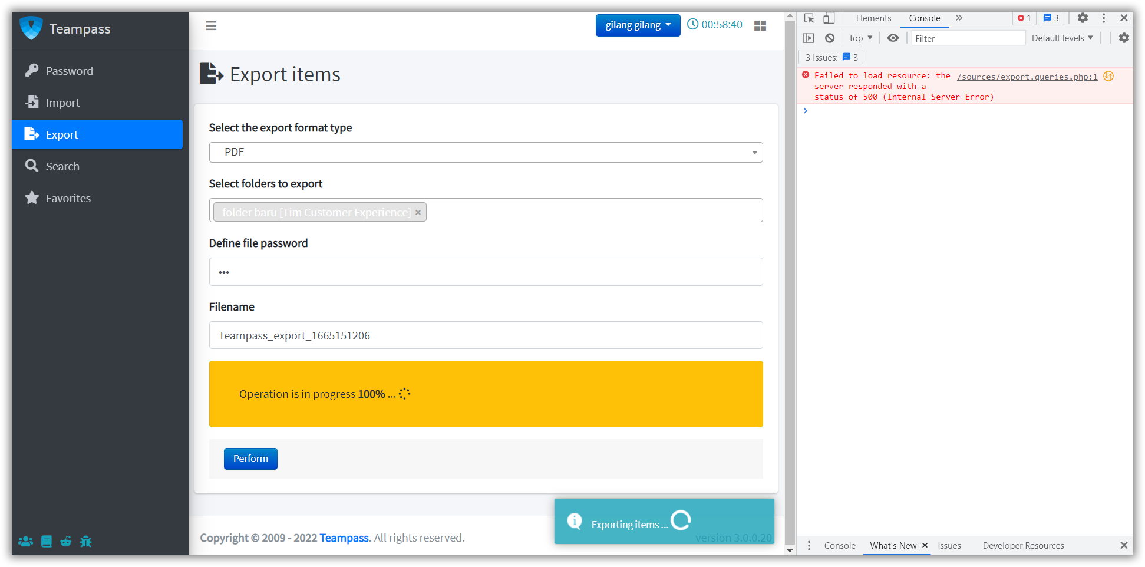Activate the DevTools inspect element picker
Screen dimensions: 1145x567
point(809,18)
